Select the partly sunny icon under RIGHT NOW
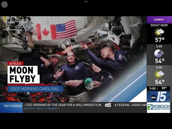This screenshot has height=129, width=172. coord(159,32)
